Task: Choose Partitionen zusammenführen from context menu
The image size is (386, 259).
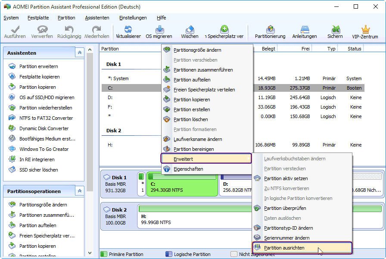Action: tap(207, 70)
